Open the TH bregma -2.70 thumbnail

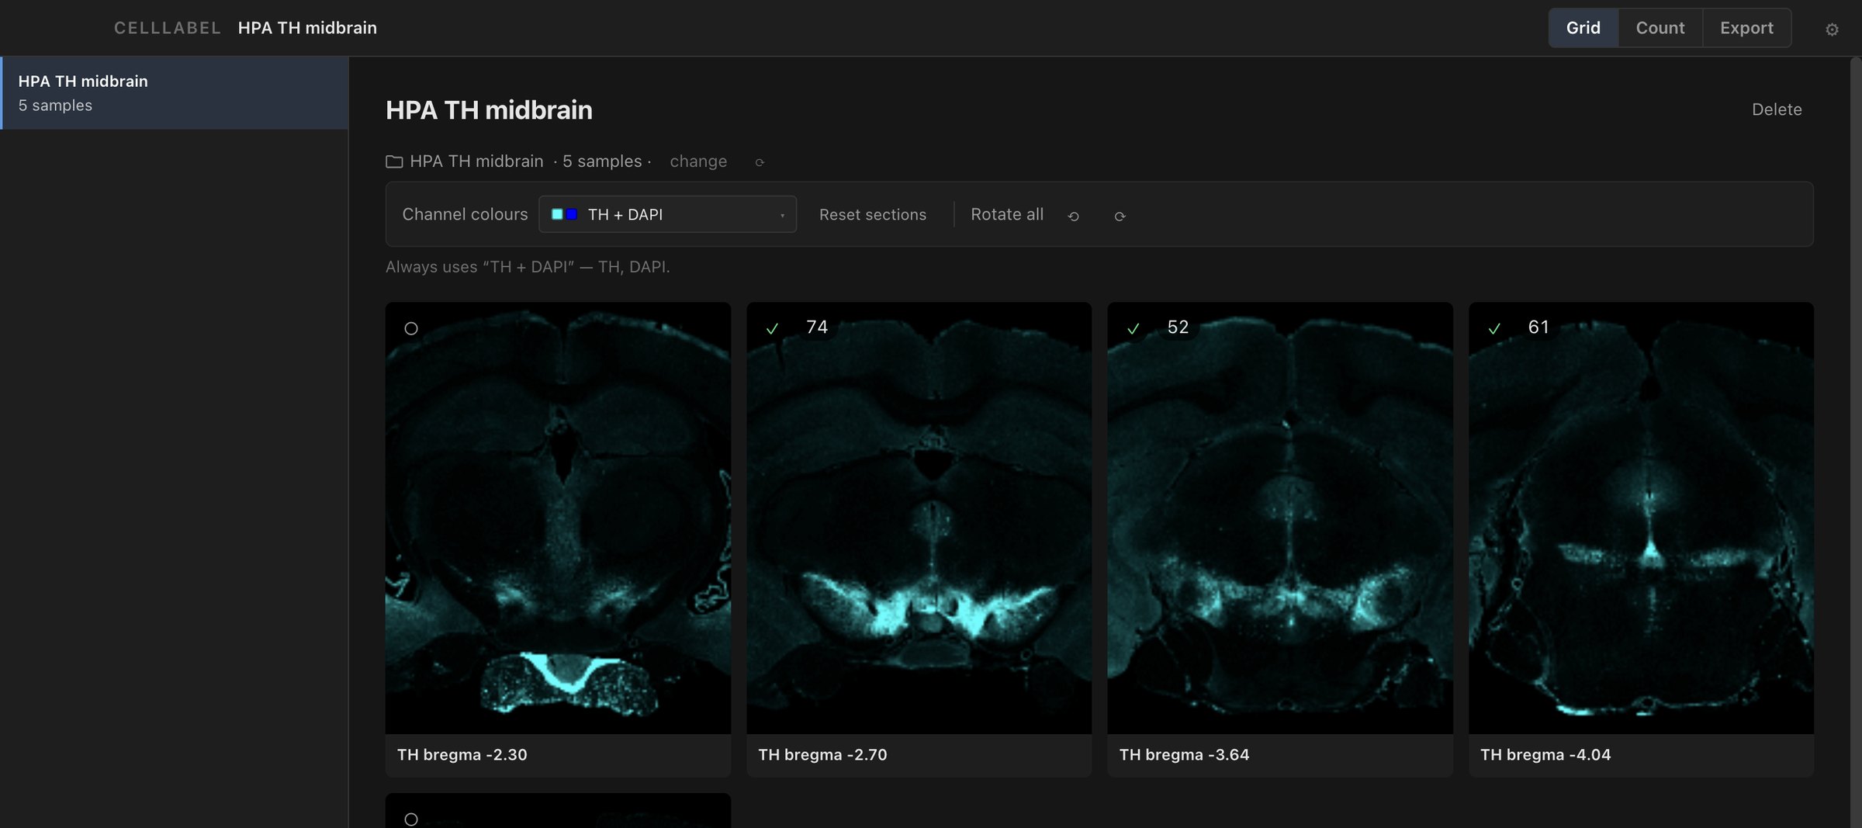919,518
